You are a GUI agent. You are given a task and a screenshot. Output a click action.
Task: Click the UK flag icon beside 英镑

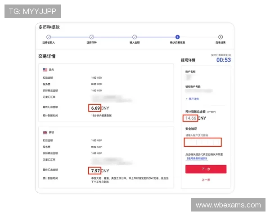(45, 132)
